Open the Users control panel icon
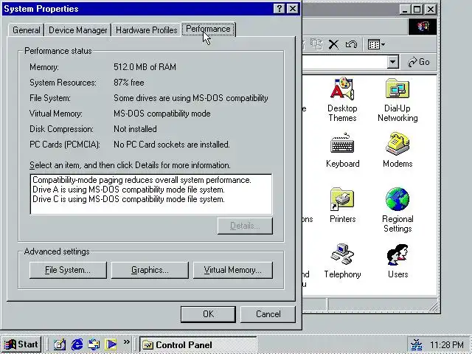The width and height of the screenshot is (472, 354). pyautogui.click(x=398, y=260)
